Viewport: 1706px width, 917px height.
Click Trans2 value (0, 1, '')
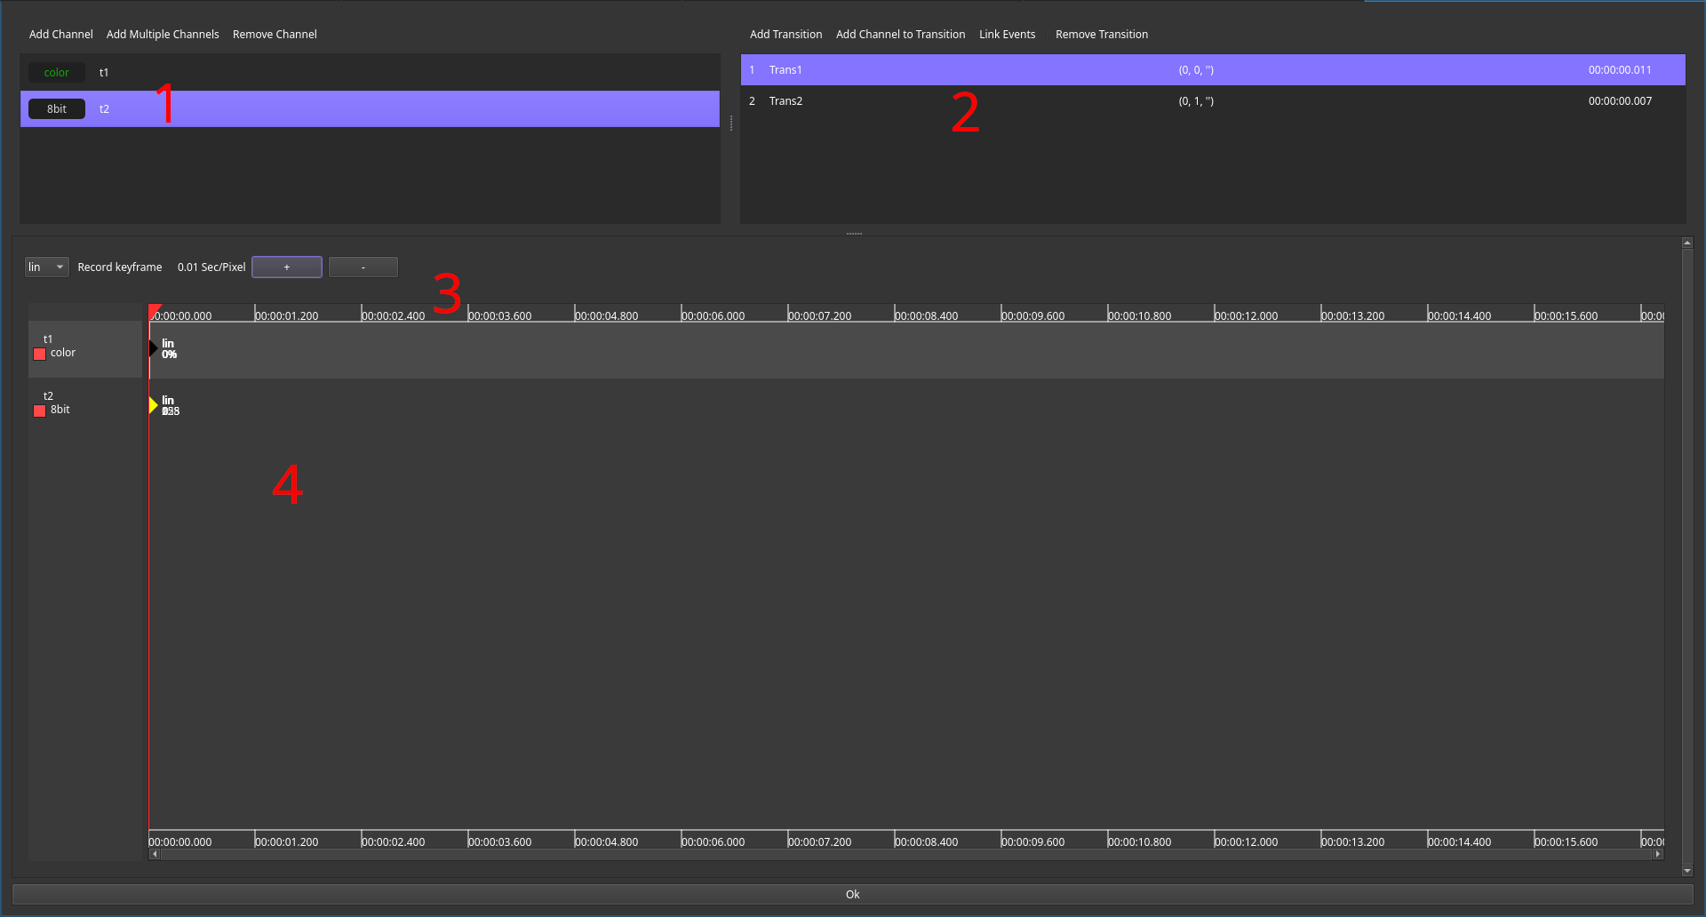tap(1196, 100)
